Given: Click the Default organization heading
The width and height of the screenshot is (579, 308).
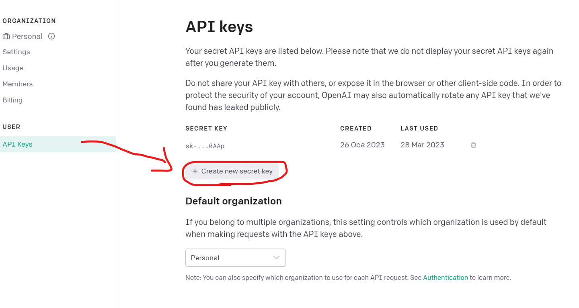Looking at the screenshot, I should pyautogui.click(x=234, y=201).
